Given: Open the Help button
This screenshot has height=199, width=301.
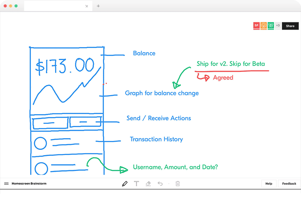Looking at the screenshot, I should click(x=269, y=184).
